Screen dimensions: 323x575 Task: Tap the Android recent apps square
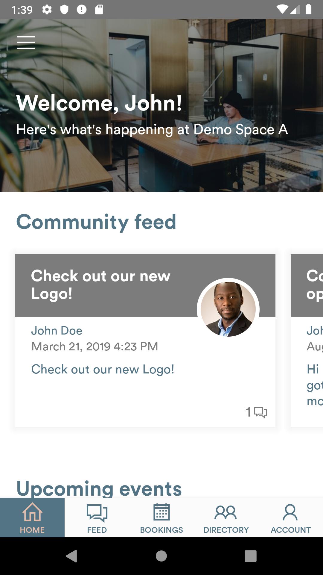251,556
